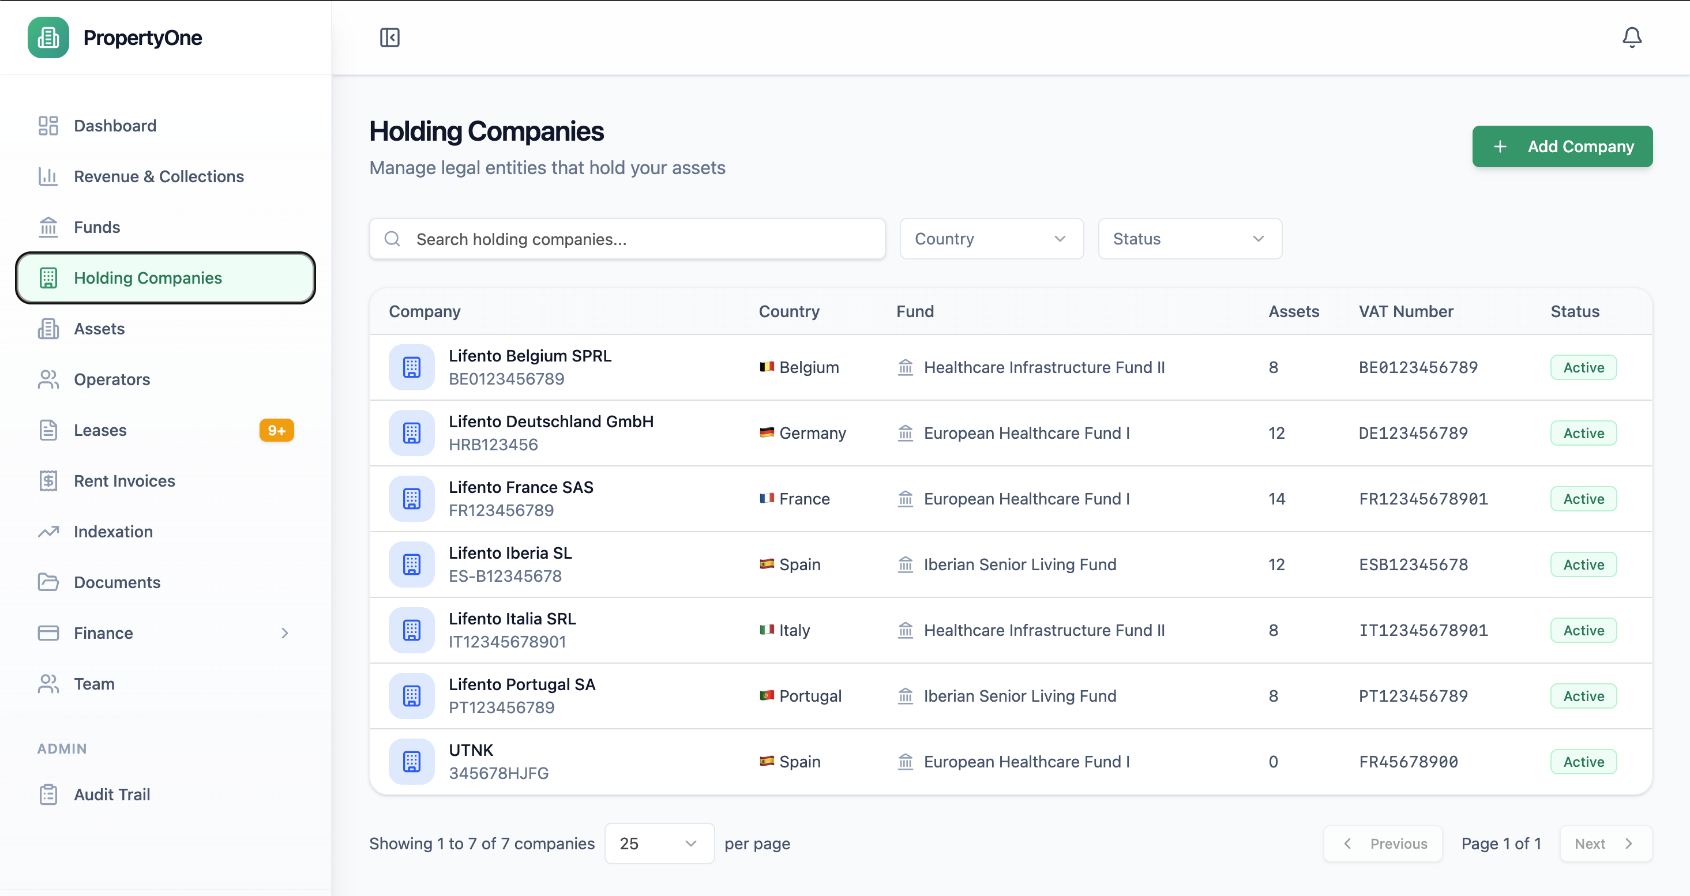The width and height of the screenshot is (1690, 896).
Task: Click the Team users icon
Action: (x=48, y=684)
